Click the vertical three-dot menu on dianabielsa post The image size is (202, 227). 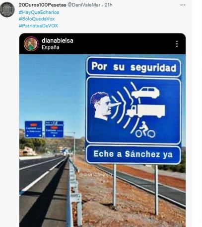coord(177,44)
